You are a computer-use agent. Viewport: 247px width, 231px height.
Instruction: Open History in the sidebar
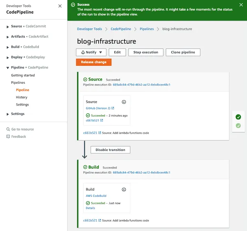coord(21,97)
